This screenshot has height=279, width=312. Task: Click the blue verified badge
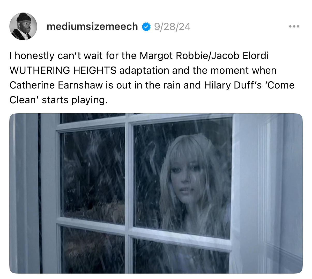point(146,27)
